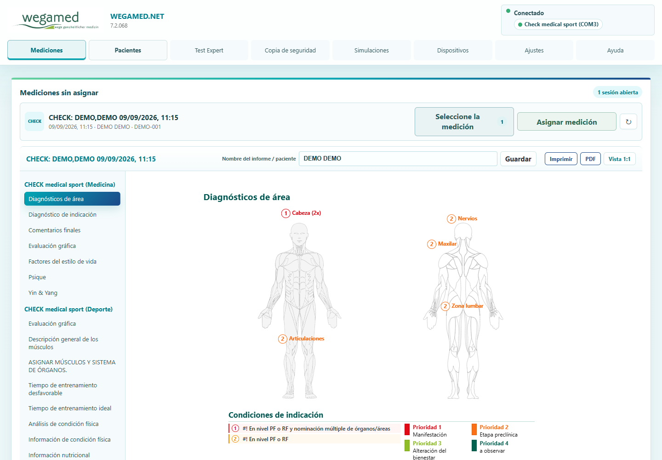Click the Asignar medición button
Image resolution: width=662 pixels, height=460 pixels.
click(566, 121)
